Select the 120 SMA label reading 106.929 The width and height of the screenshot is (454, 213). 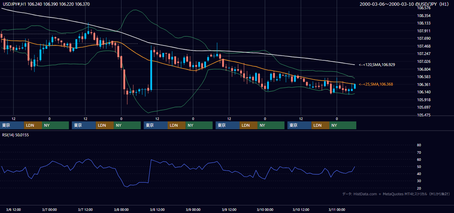coord(377,65)
